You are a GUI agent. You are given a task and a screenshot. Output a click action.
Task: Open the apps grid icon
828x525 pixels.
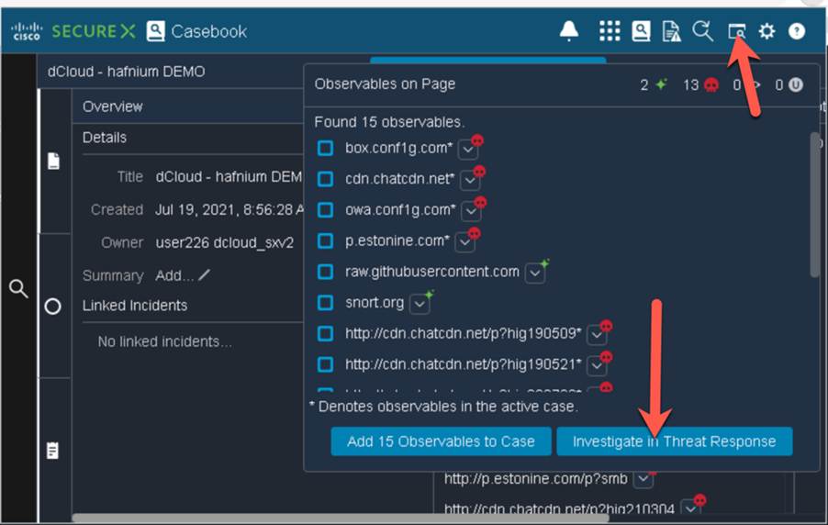tap(610, 31)
